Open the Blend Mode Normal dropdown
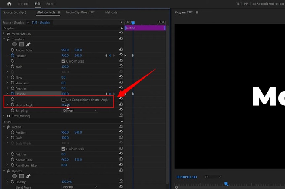The width and height of the screenshot is (285, 189). pyautogui.click(x=80, y=187)
